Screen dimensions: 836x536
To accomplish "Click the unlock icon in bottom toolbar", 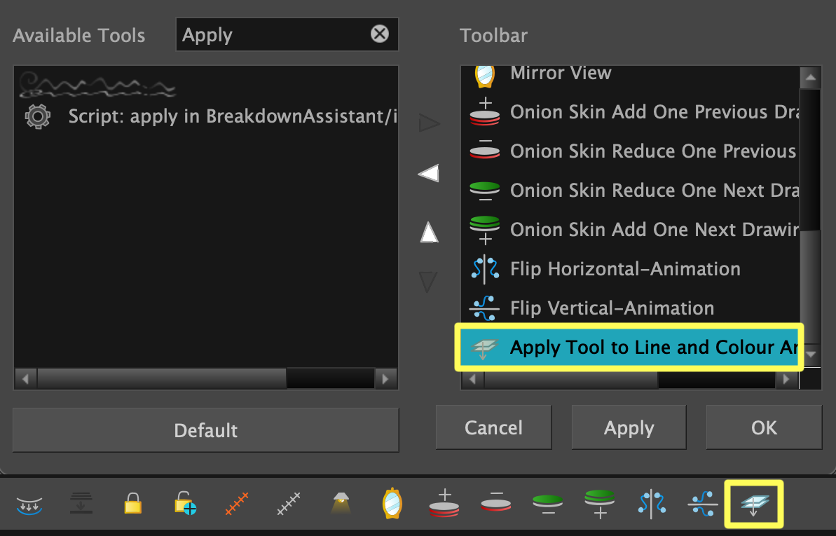I will 184,504.
